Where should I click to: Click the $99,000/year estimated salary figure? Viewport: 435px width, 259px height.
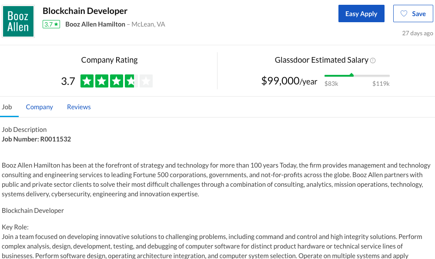289,81
